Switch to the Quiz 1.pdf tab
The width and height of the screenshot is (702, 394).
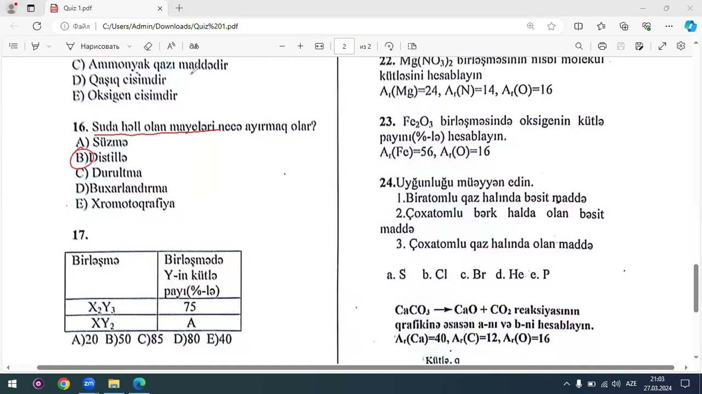[x=106, y=8]
